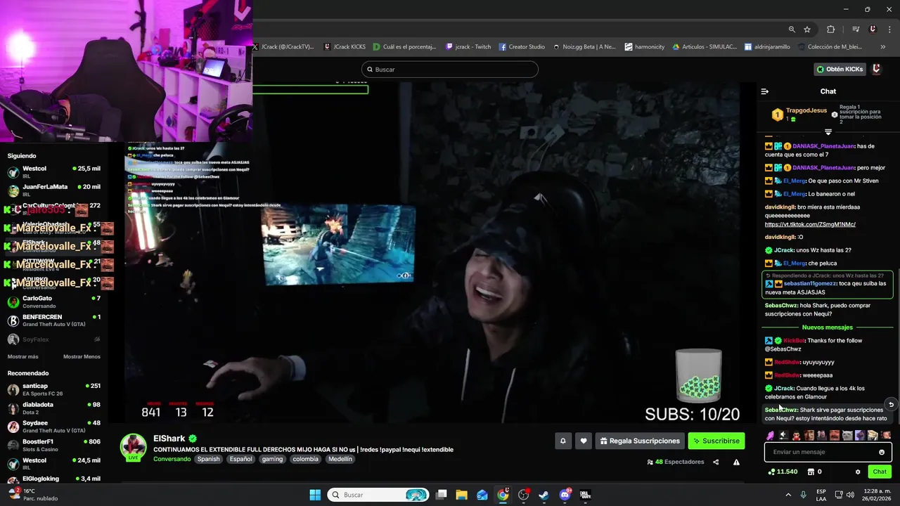Click the colombia tag
This screenshot has height=506, width=900.
(305, 459)
